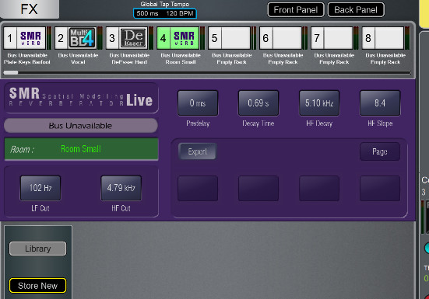
Task: Select the Multi BD4 unit in slot 2
Action: tap(76, 38)
